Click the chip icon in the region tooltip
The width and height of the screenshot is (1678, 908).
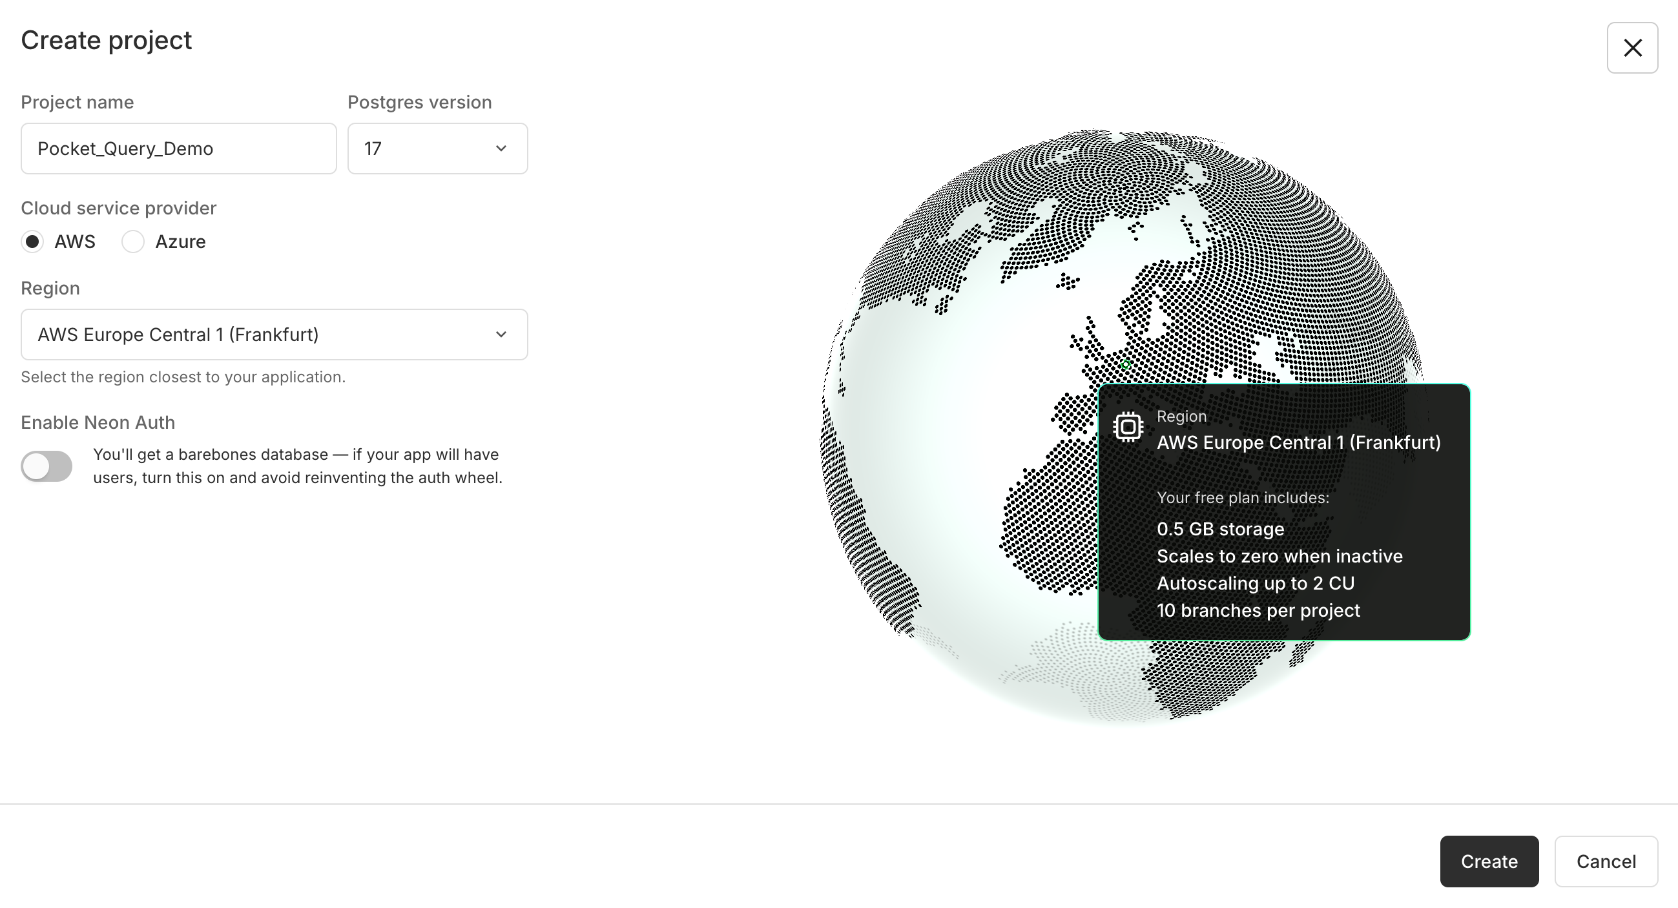1128,426
